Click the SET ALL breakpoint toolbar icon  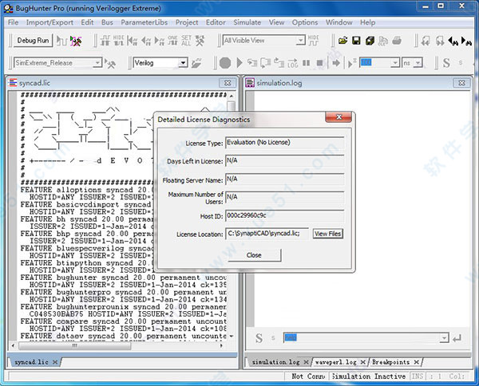click(186, 41)
